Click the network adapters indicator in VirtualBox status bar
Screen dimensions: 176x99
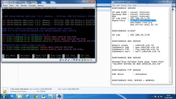[66, 60]
